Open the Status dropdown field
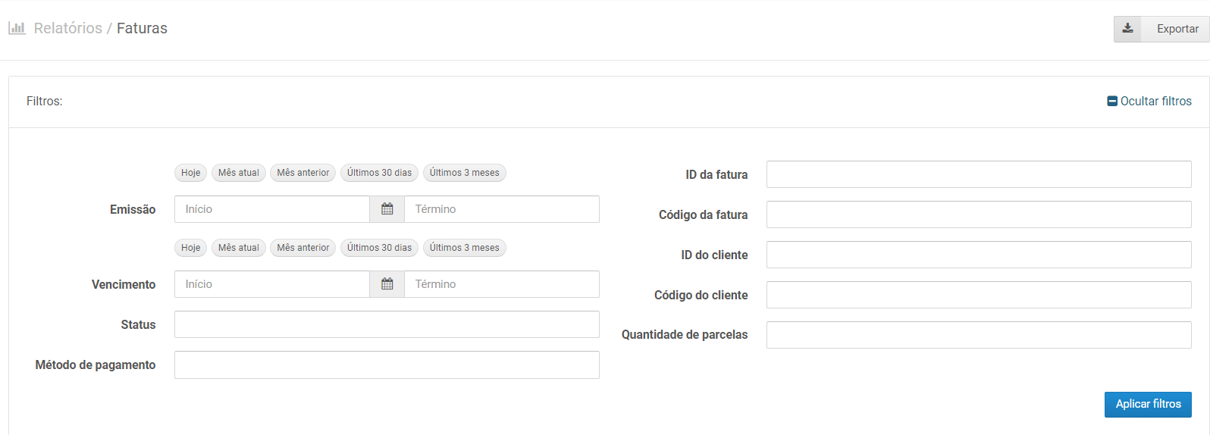Screen dimensions: 1210x435 pos(387,324)
